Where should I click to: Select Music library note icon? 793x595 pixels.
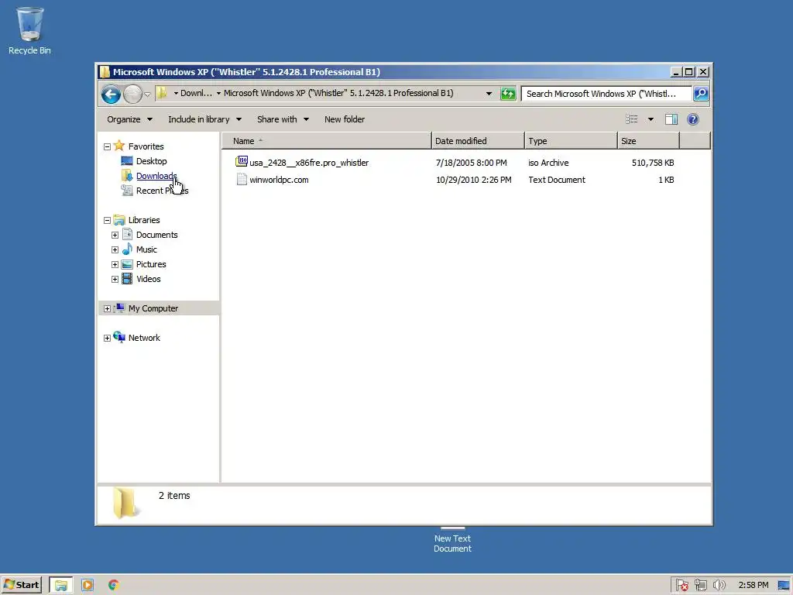pyautogui.click(x=127, y=249)
